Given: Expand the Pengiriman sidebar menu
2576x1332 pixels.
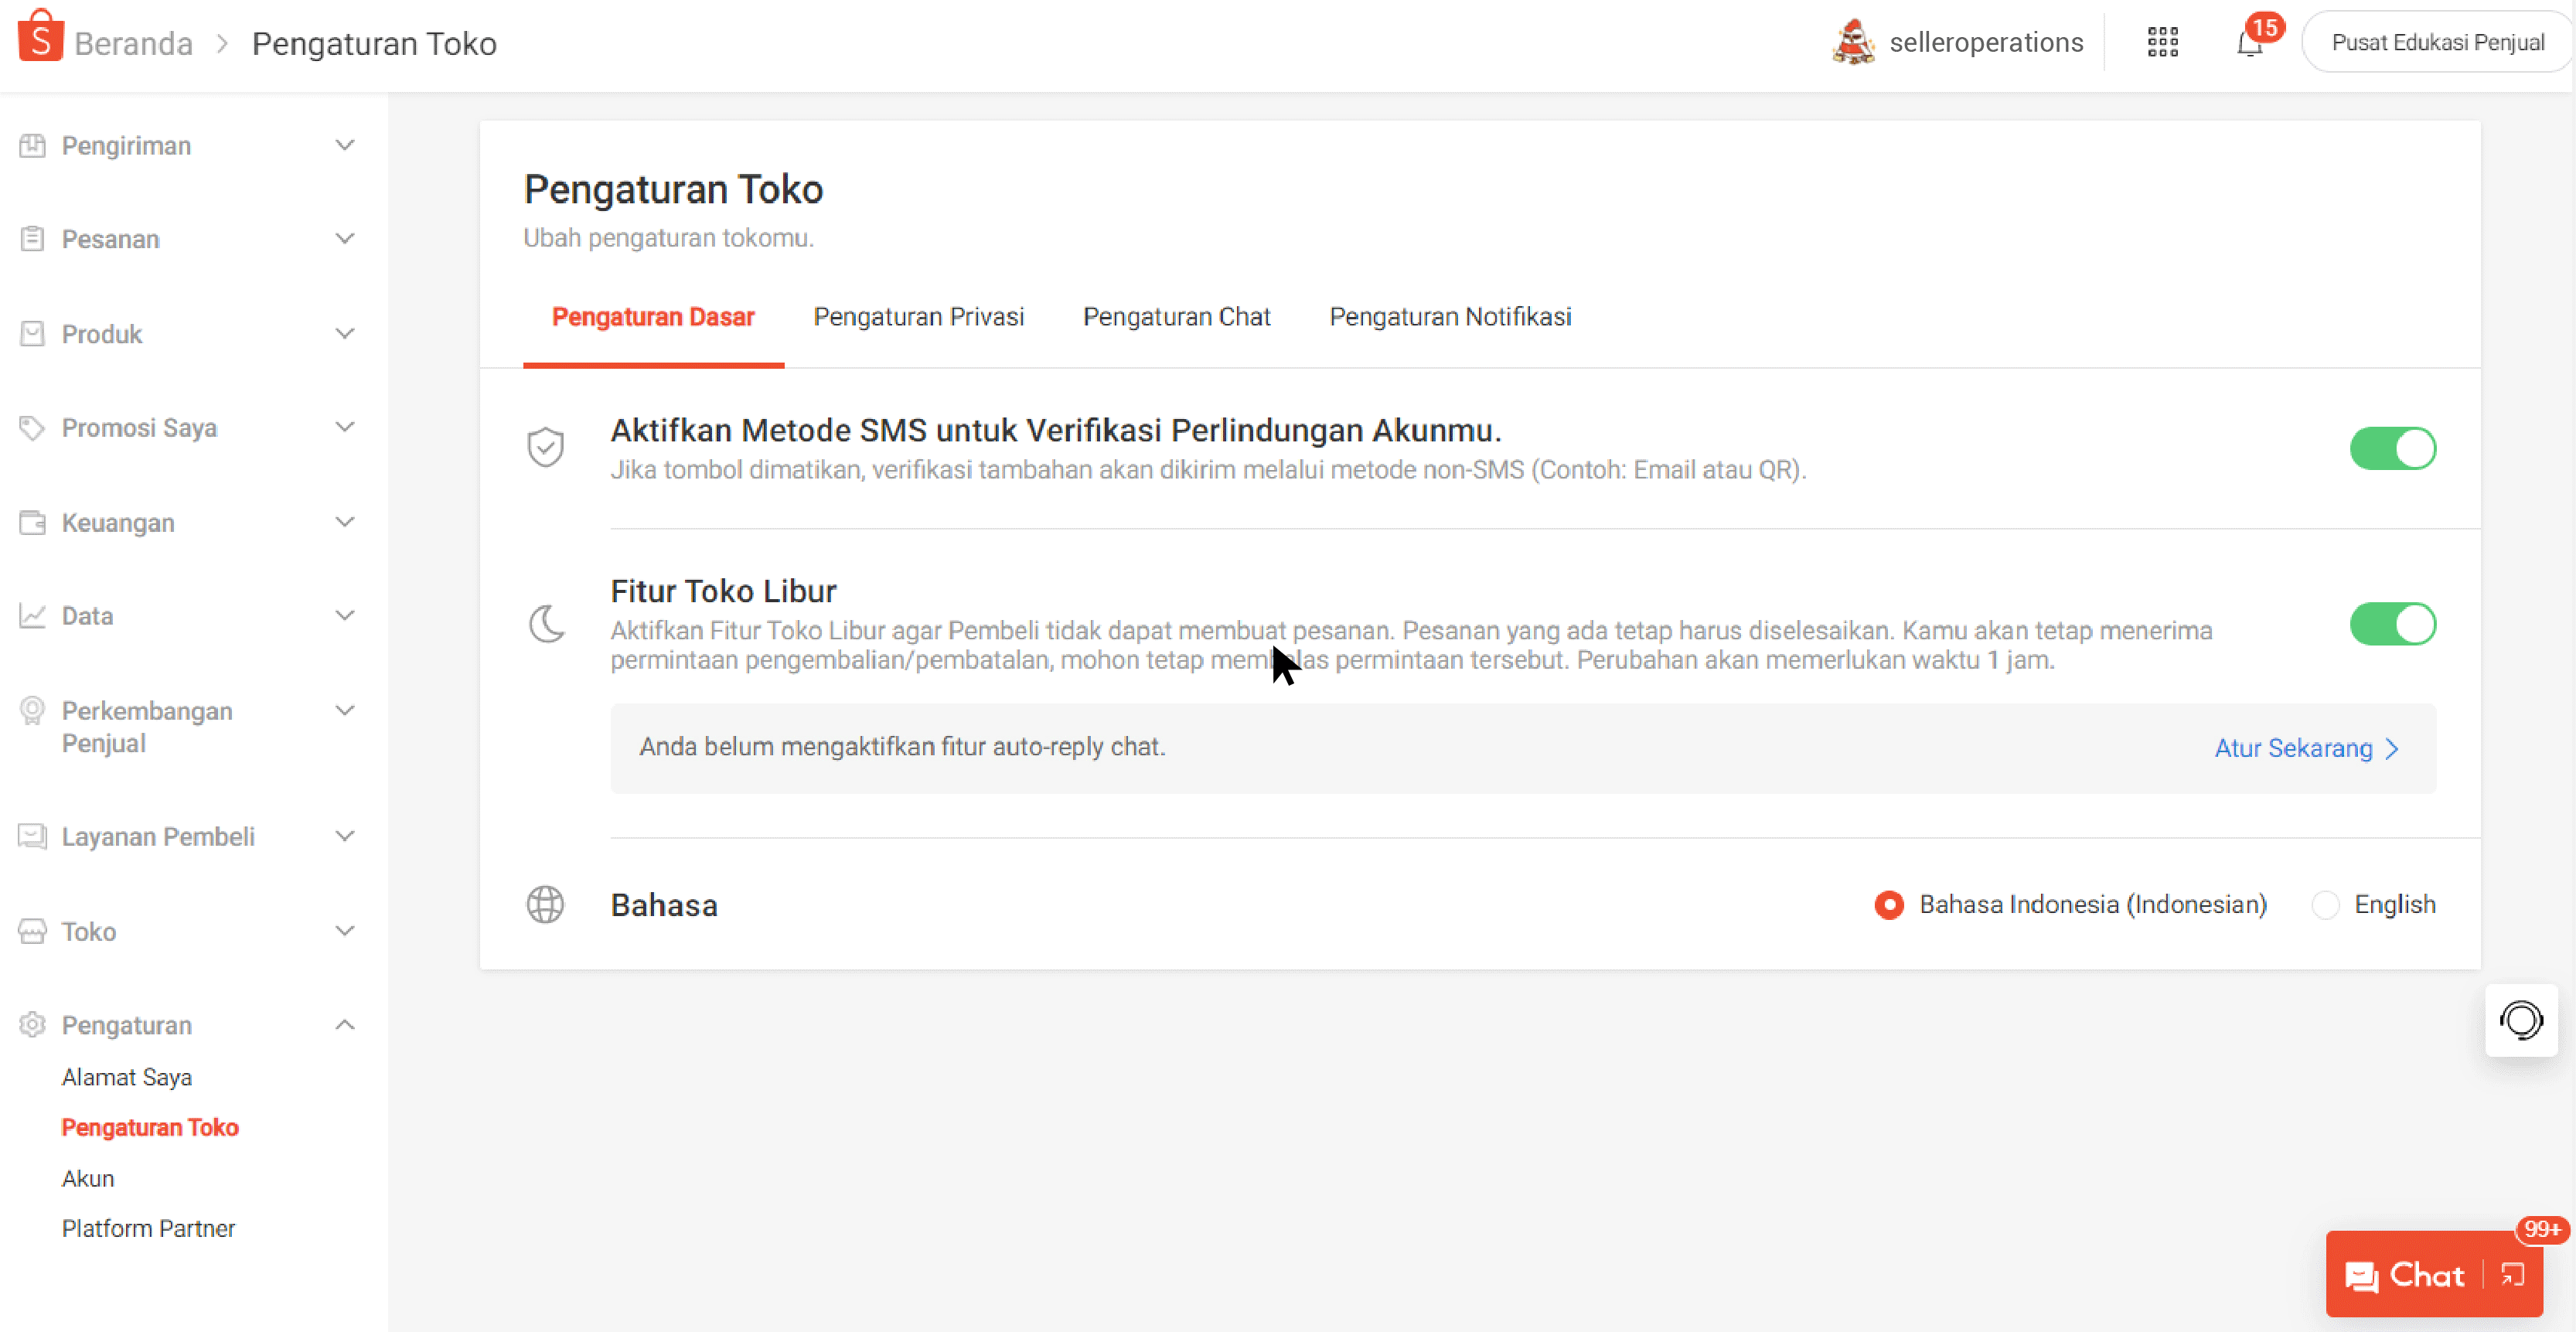Looking at the screenshot, I should click(x=344, y=145).
